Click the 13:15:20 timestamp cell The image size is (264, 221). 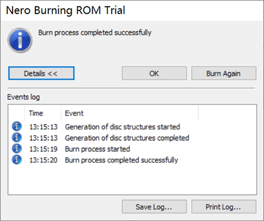point(44,160)
